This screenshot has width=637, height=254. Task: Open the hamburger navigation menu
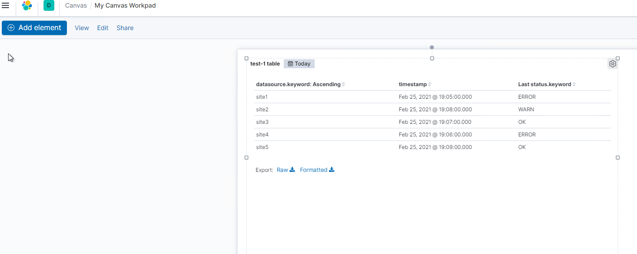pyautogui.click(x=6, y=5)
